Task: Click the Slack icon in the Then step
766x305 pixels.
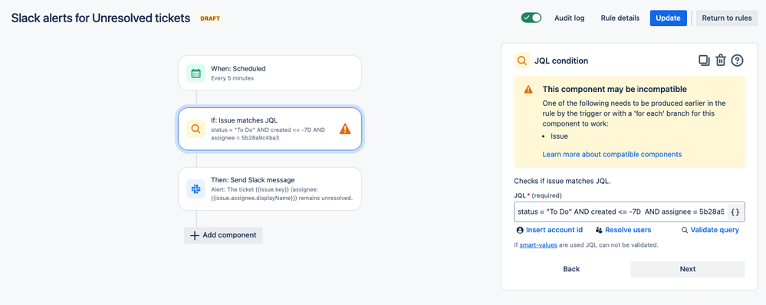Action: click(x=196, y=189)
